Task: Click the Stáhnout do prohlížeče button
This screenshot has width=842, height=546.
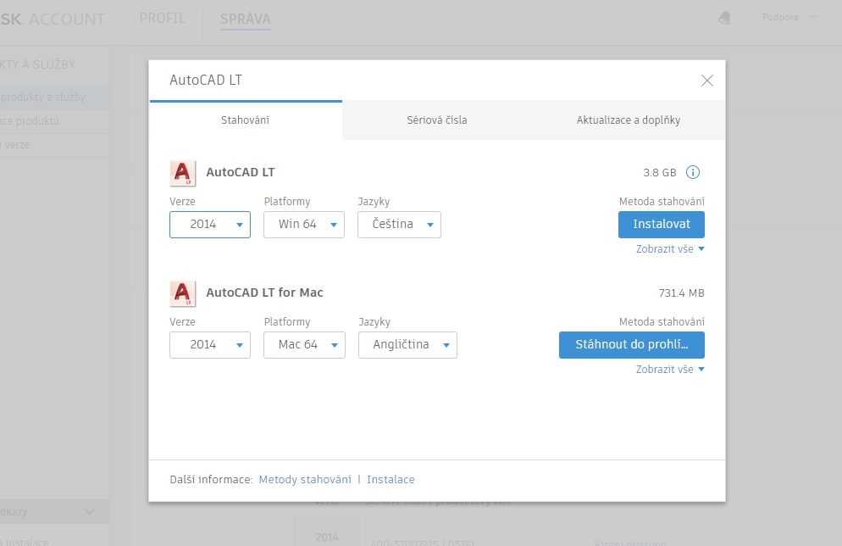Action: (x=632, y=345)
